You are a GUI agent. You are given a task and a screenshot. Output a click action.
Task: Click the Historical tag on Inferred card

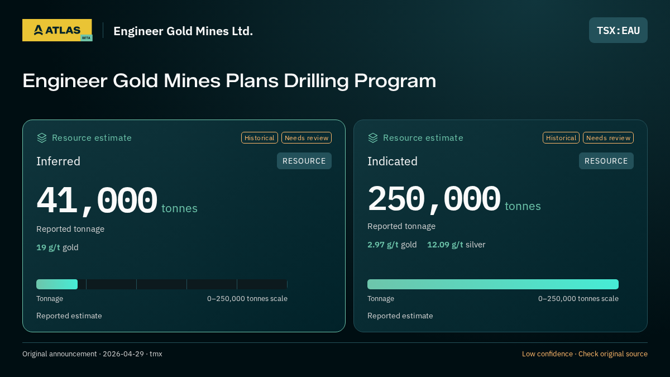(x=260, y=138)
